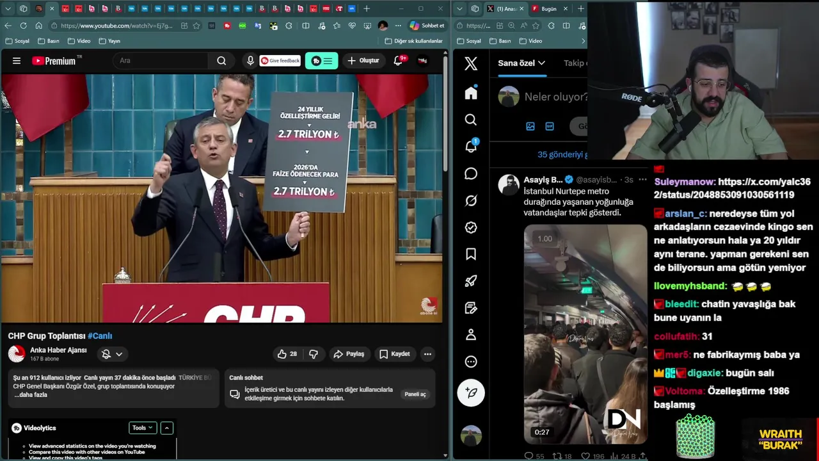Screen dimensions: 819x461
Task: Open the X More circle icon
Action: click(471, 362)
